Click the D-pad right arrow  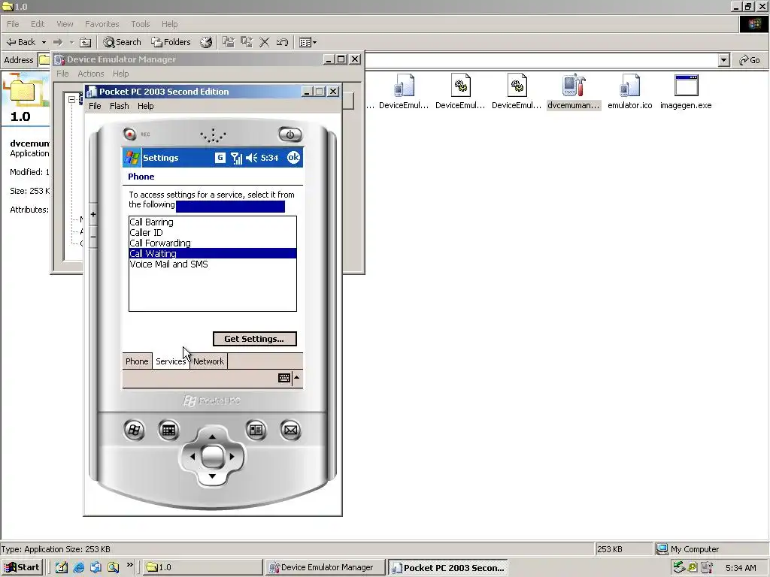(x=232, y=456)
